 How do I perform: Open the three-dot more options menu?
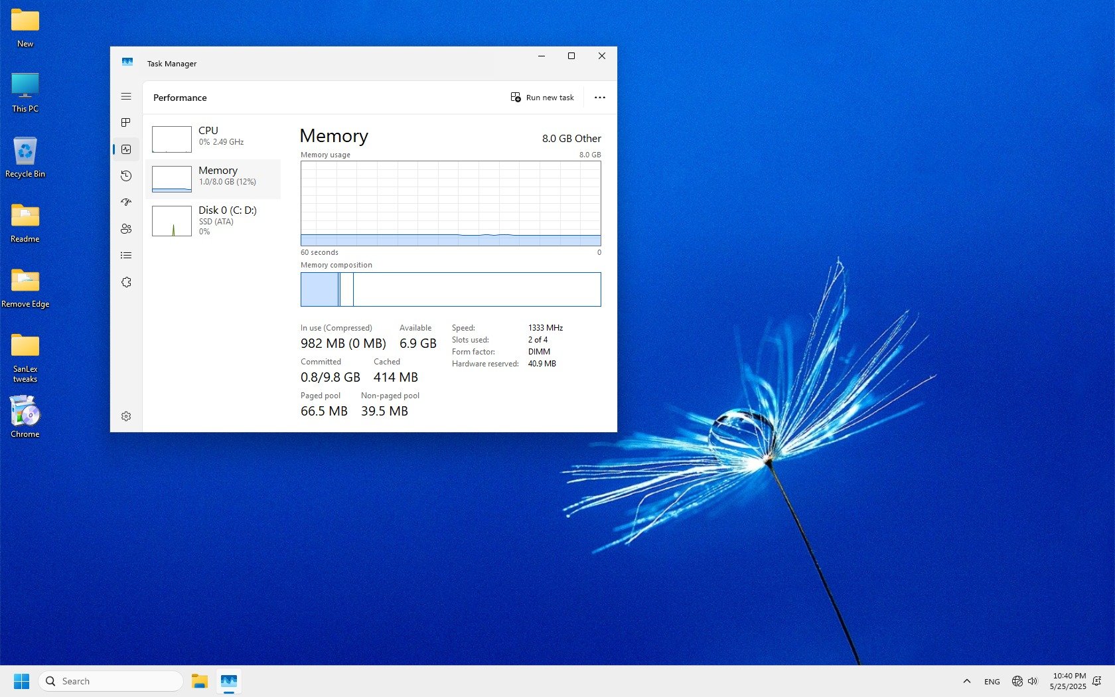[600, 98]
